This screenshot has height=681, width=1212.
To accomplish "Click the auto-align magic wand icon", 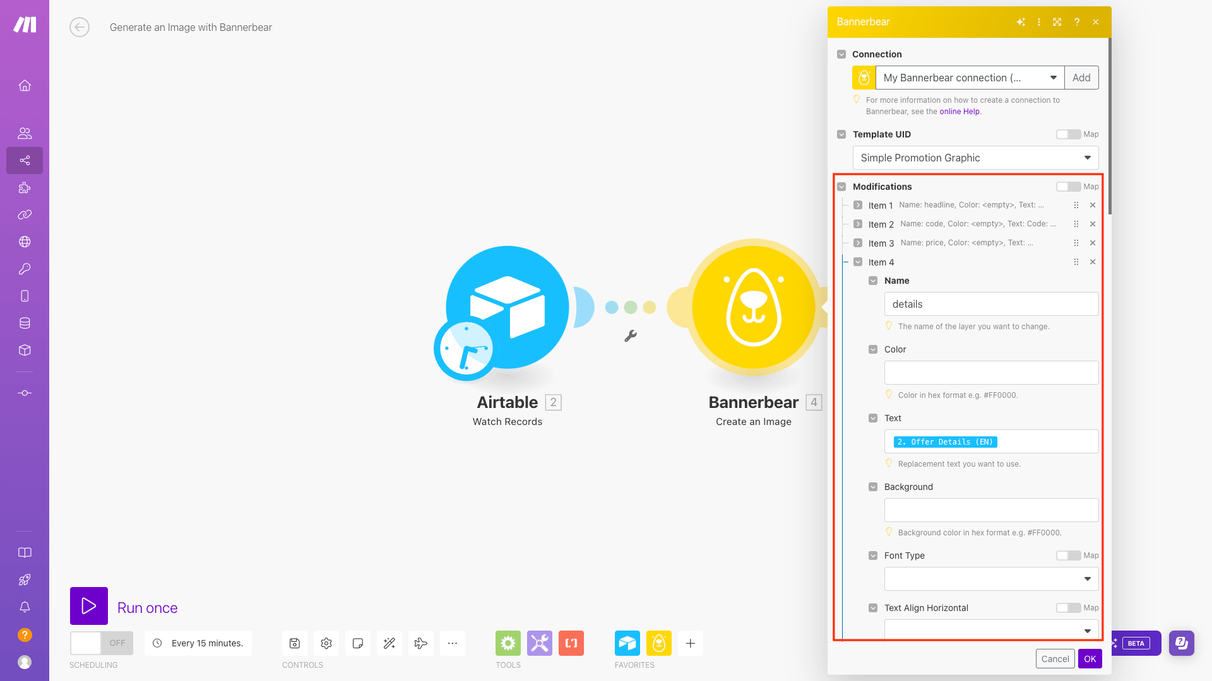I will tap(389, 643).
